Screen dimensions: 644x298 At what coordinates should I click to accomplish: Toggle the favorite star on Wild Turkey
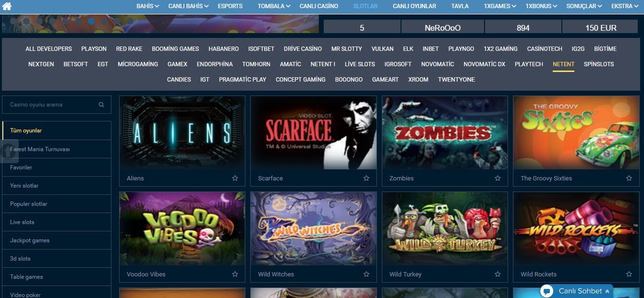click(498, 274)
